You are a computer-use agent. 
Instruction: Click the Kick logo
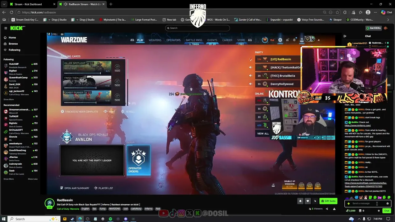click(18, 28)
